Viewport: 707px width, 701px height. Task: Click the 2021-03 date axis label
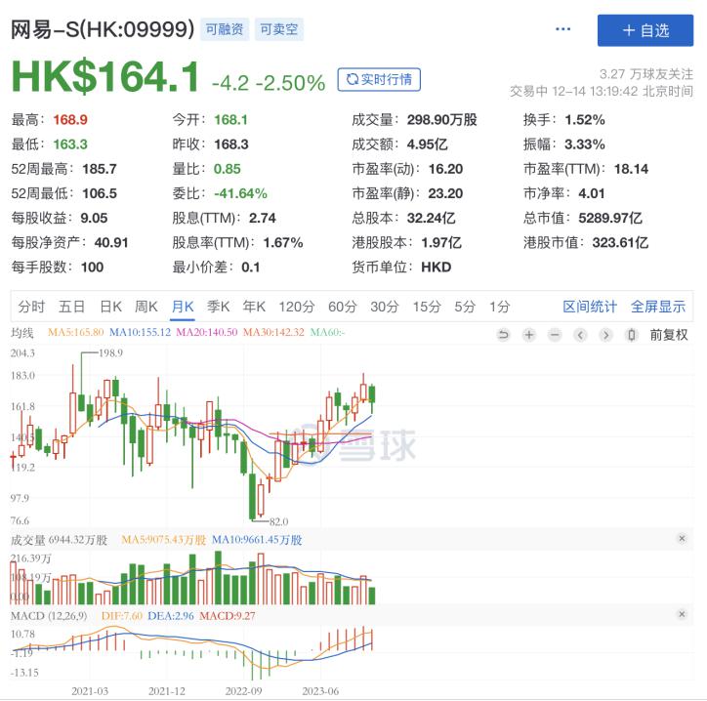(x=90, y=691)
